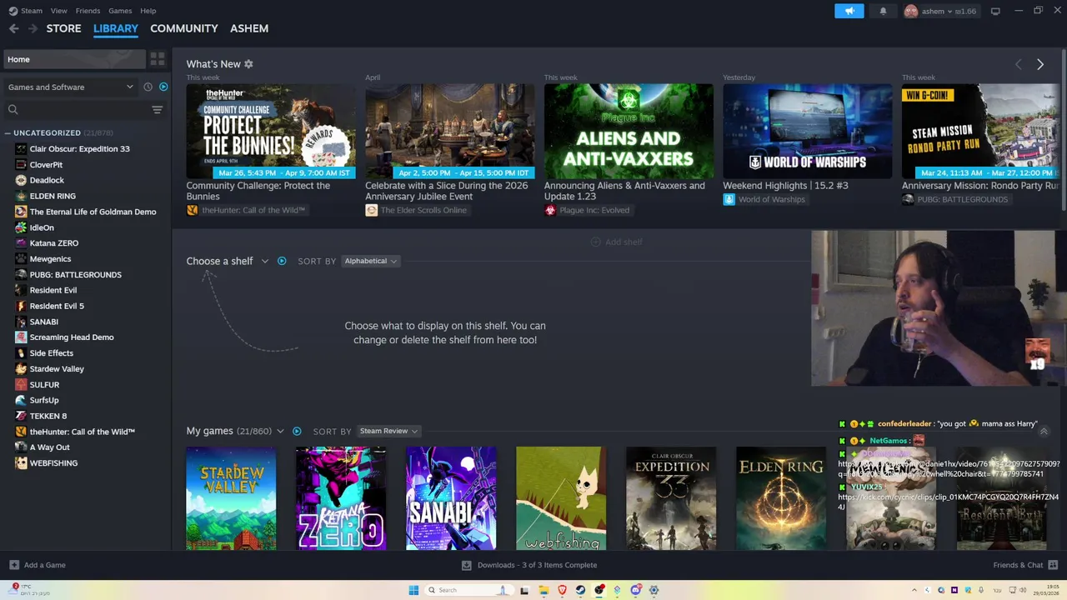Open Windows Start menu
The image size is (1067, 600).
pos(413,590)
